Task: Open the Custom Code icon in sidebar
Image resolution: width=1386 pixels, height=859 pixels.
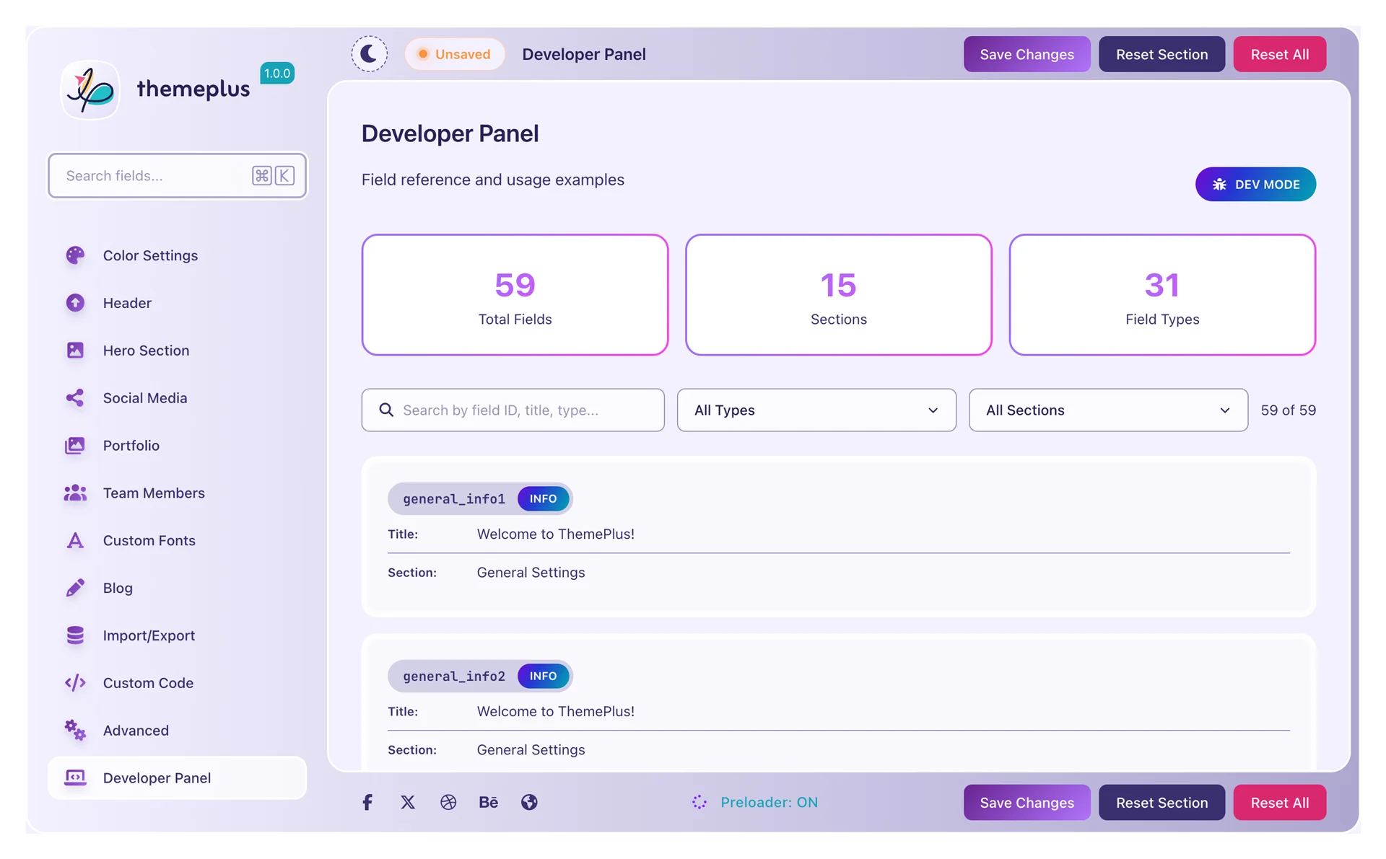Action: click(75, 682)
